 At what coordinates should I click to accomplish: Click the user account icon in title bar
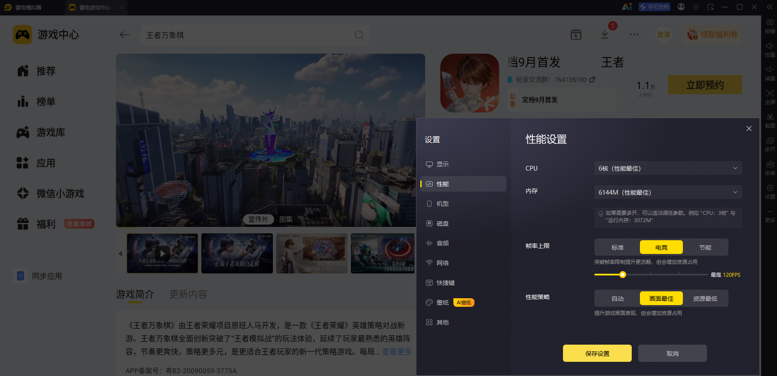tap(681, 7)
